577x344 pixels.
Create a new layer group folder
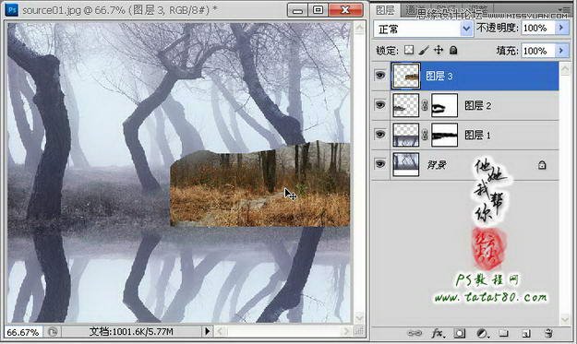(x=503, y=333)
